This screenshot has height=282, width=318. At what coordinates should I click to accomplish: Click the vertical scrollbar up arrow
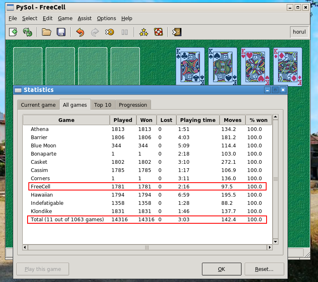(x=275, y=117)
